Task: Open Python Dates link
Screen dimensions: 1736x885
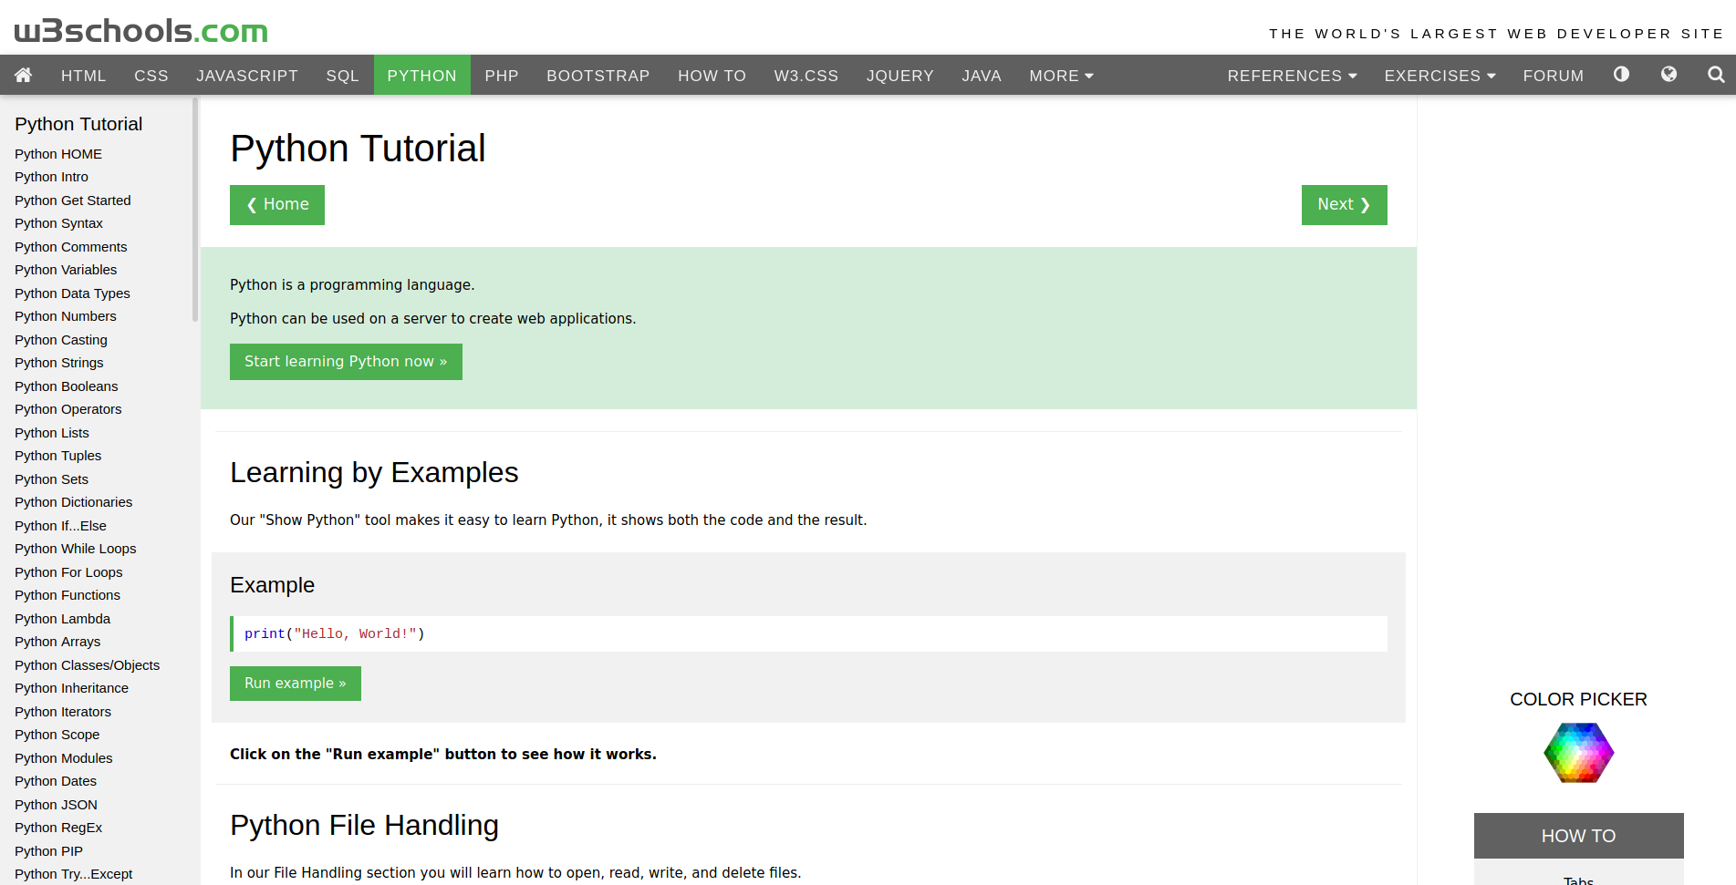Action: 56,781
